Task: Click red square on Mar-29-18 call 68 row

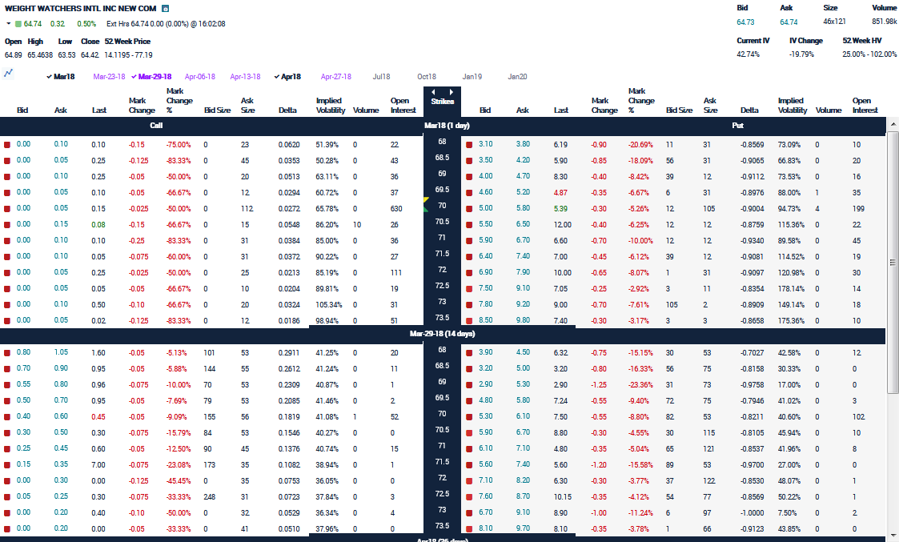Action: [x=7, y=353]
